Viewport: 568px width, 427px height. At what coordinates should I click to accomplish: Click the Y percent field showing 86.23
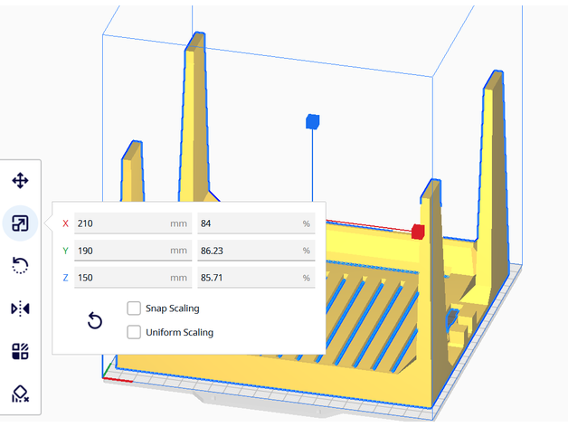(x=254, y=251)
